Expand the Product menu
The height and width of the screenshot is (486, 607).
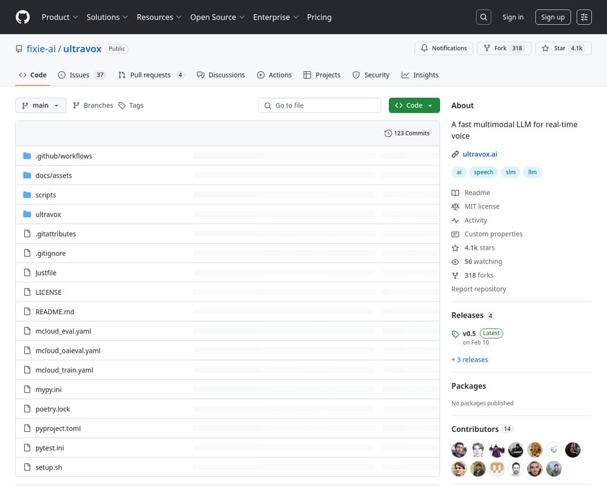pyautogui.click(x=60, y=17)
